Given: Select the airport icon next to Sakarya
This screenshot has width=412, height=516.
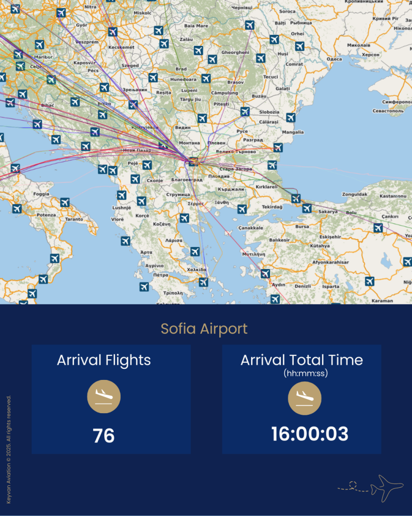Looking at the screenshot, I should (307, 208).
